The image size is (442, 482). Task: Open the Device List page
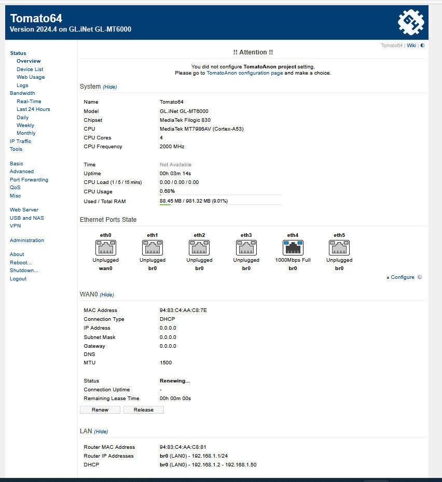pos(30,69)
